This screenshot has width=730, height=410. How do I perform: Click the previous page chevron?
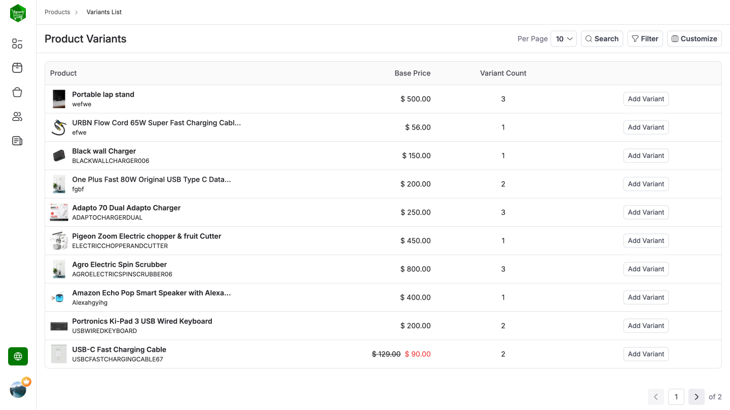click(655, 397)
